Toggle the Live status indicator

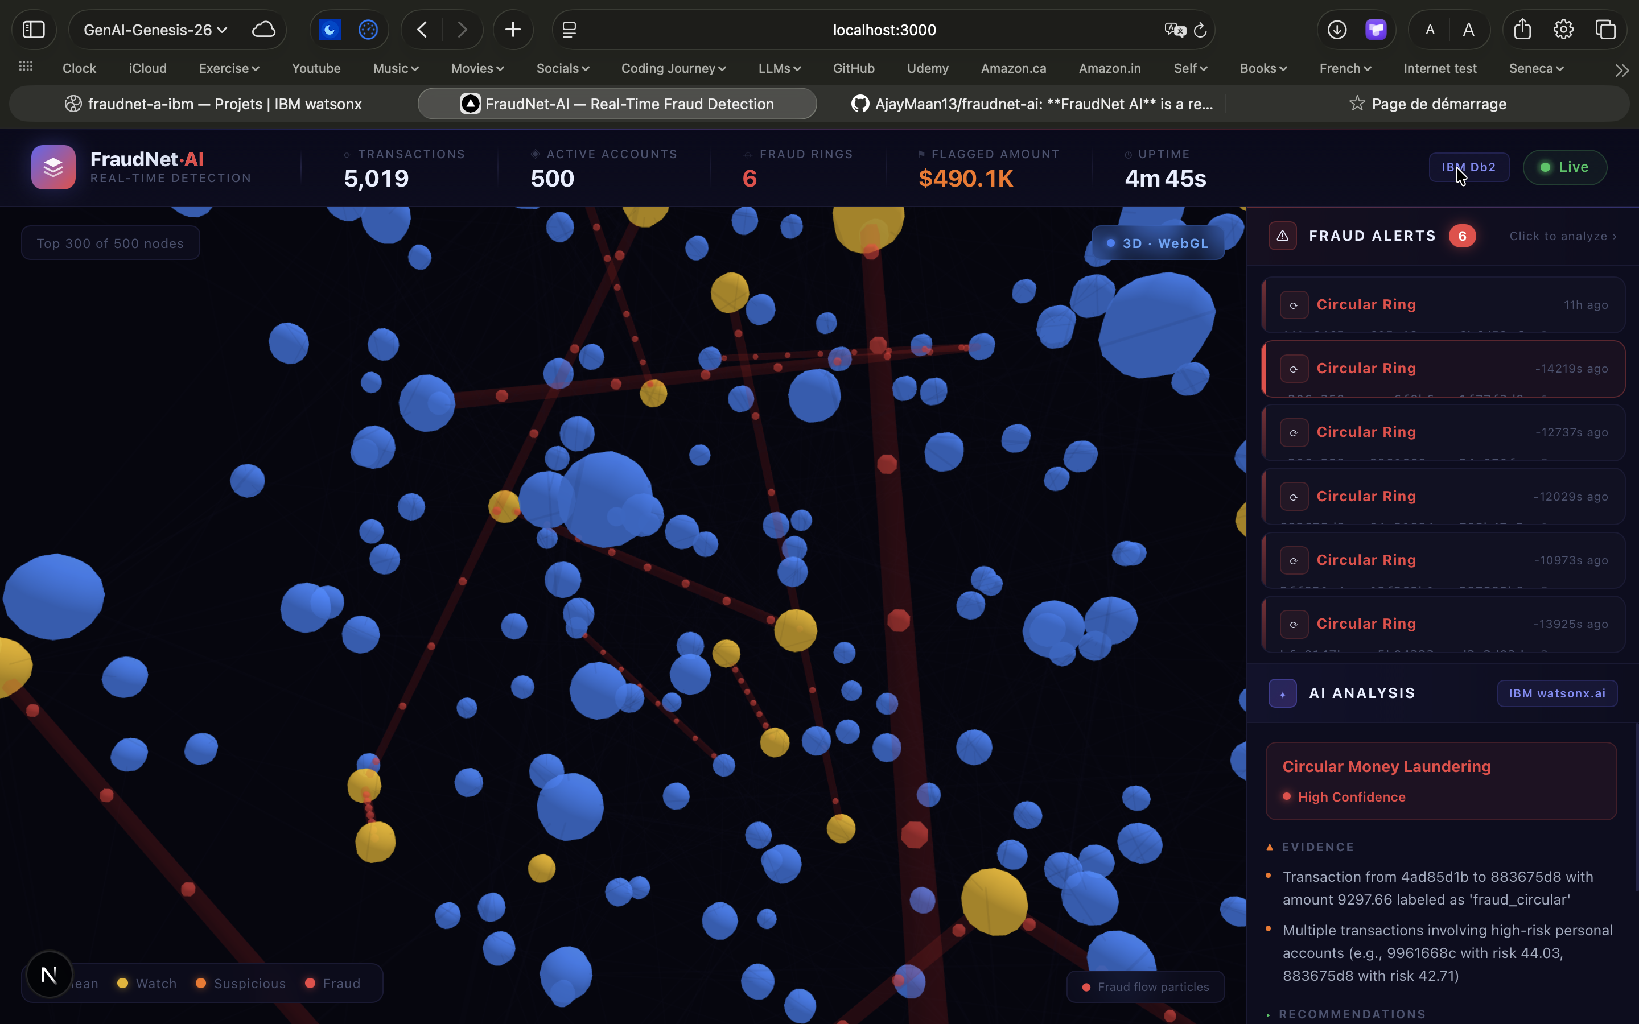click(1564, 167)
